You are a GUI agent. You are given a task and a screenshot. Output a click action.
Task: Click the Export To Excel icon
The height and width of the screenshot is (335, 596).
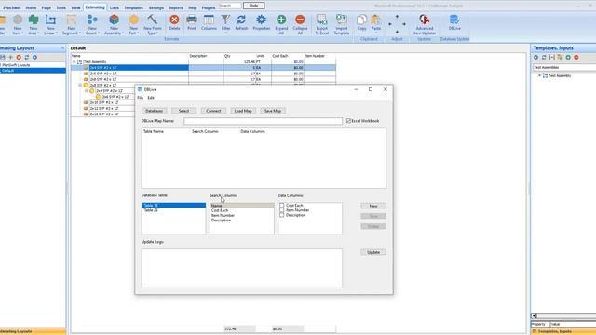pyautogui.click(x=321, y=20)
